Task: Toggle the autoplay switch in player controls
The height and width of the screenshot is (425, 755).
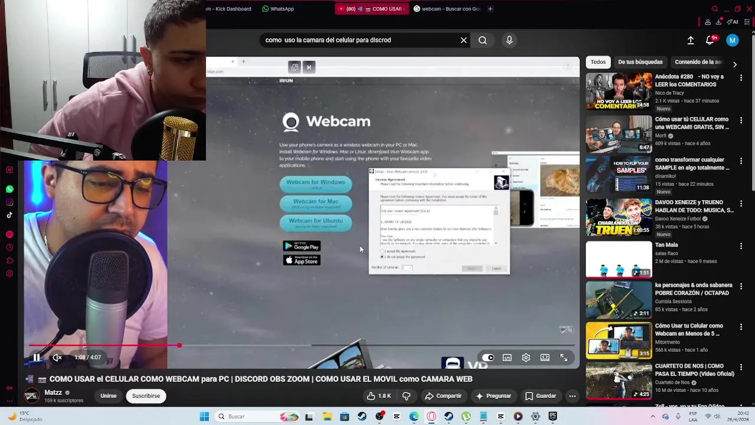Action: pos(488,358)
